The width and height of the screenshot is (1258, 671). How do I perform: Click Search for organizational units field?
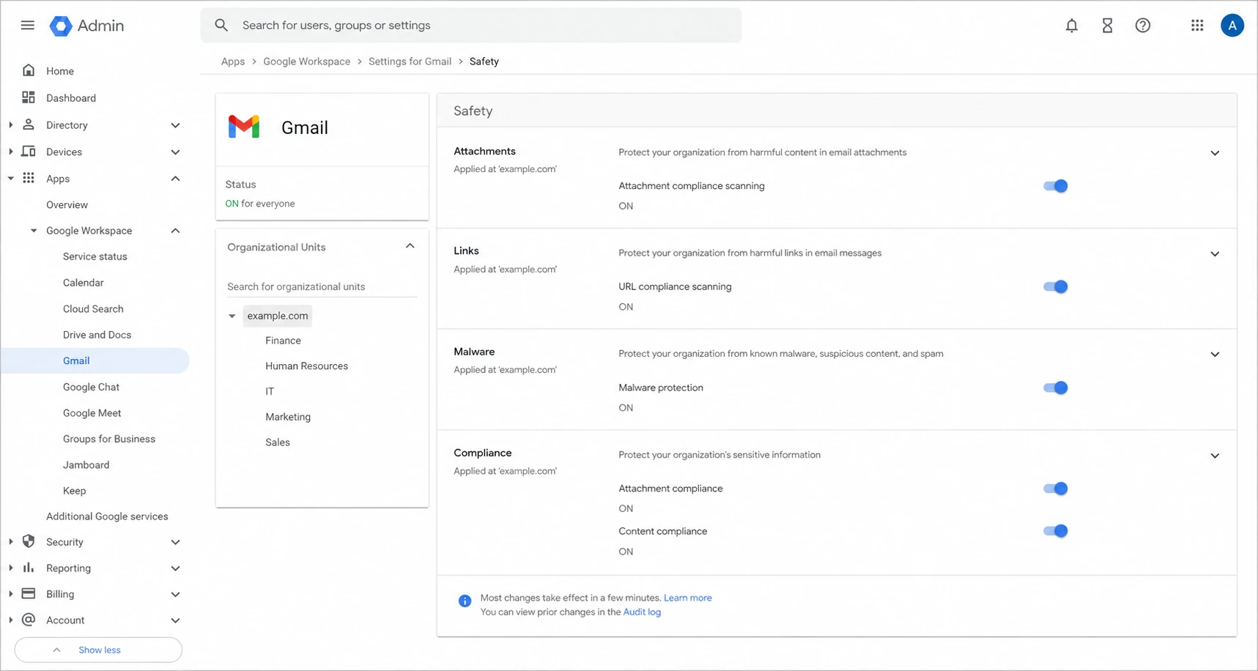point(322,286)
